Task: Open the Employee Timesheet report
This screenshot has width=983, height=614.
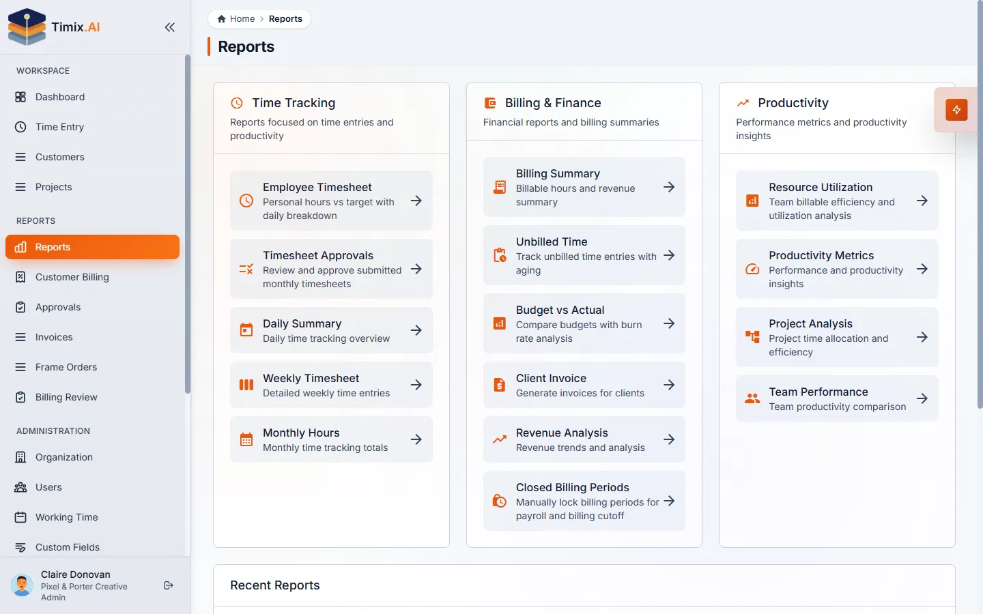Action: pos(331,201)
